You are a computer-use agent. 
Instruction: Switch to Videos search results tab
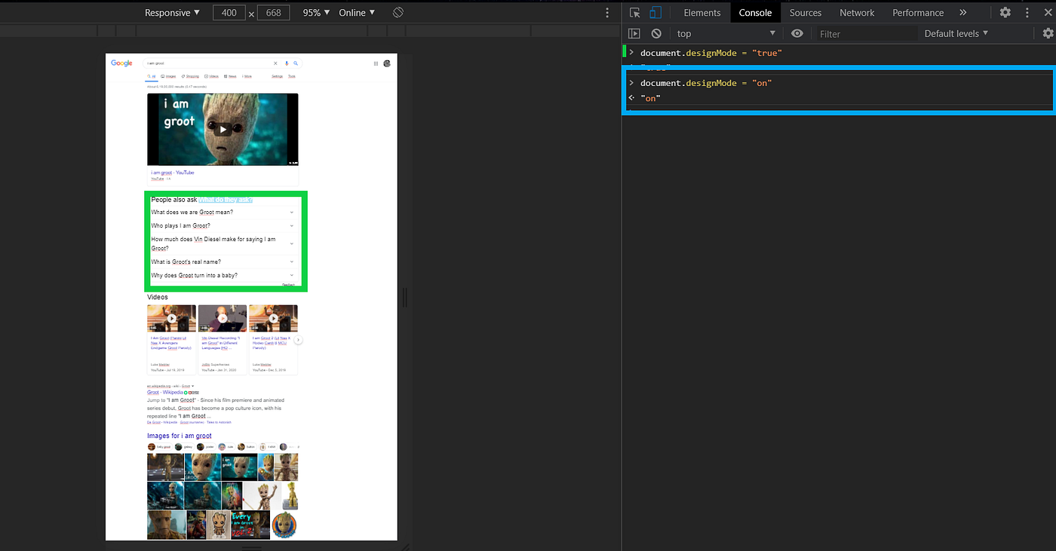pos(211,76)
